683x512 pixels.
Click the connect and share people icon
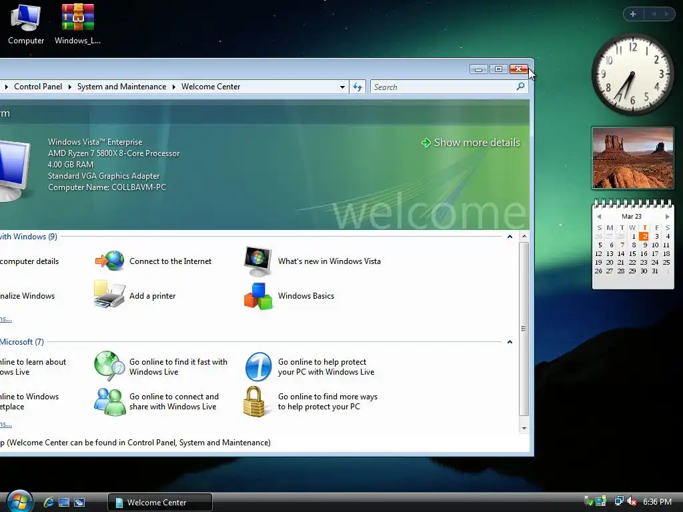pyautogui.click(x=110, y=401)
